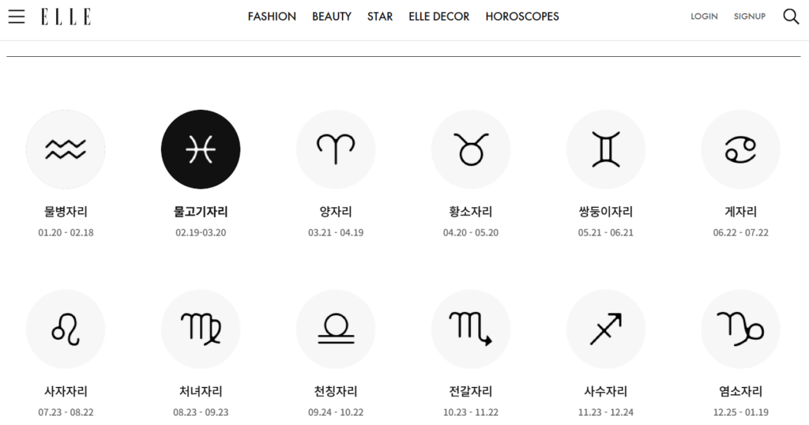This screenshot has height=425, width=809.
Task: Click the Sagittarius arrow symbol icon
Action: [606, 329]
